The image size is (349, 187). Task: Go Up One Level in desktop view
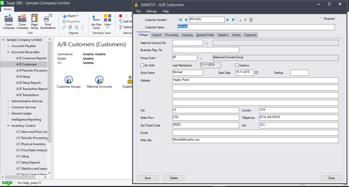point(96,22)
